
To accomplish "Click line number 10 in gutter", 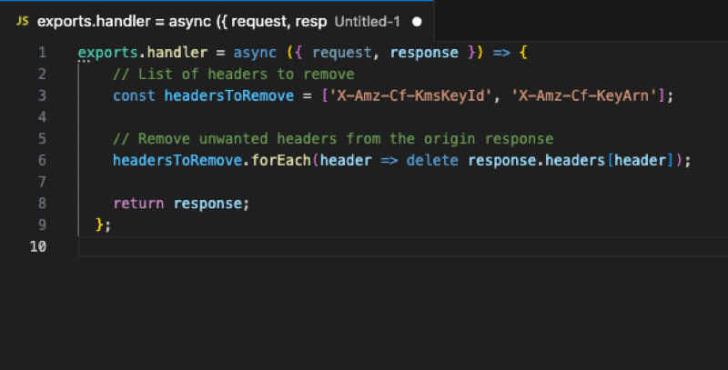I will tap(38, 246).
